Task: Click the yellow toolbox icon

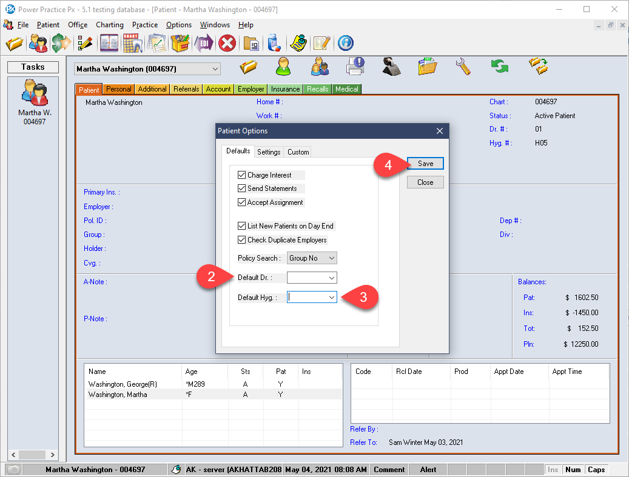Action: [180, 43]
